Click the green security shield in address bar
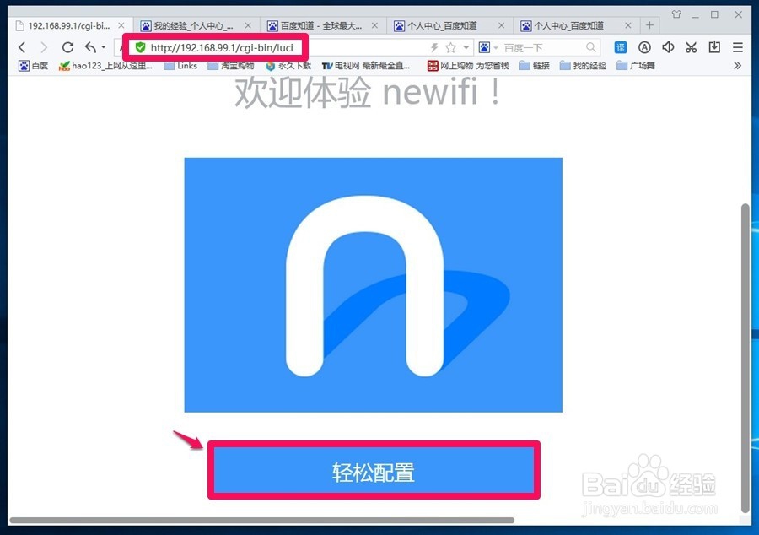 [140, 47]
